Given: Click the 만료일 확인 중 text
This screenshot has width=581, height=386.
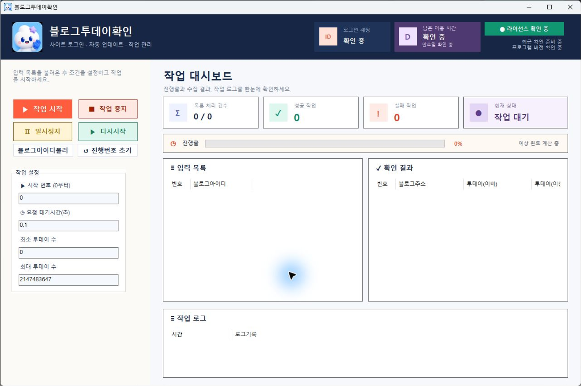Looking at the screenshot, I should 437,45.
